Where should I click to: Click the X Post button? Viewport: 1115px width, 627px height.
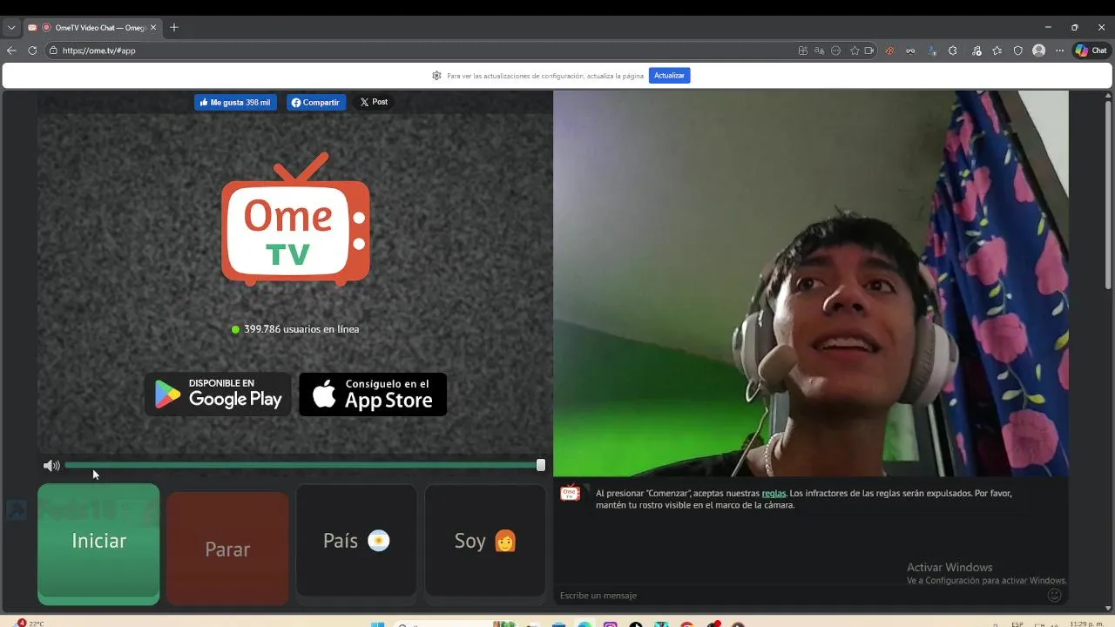pos(374,102)
